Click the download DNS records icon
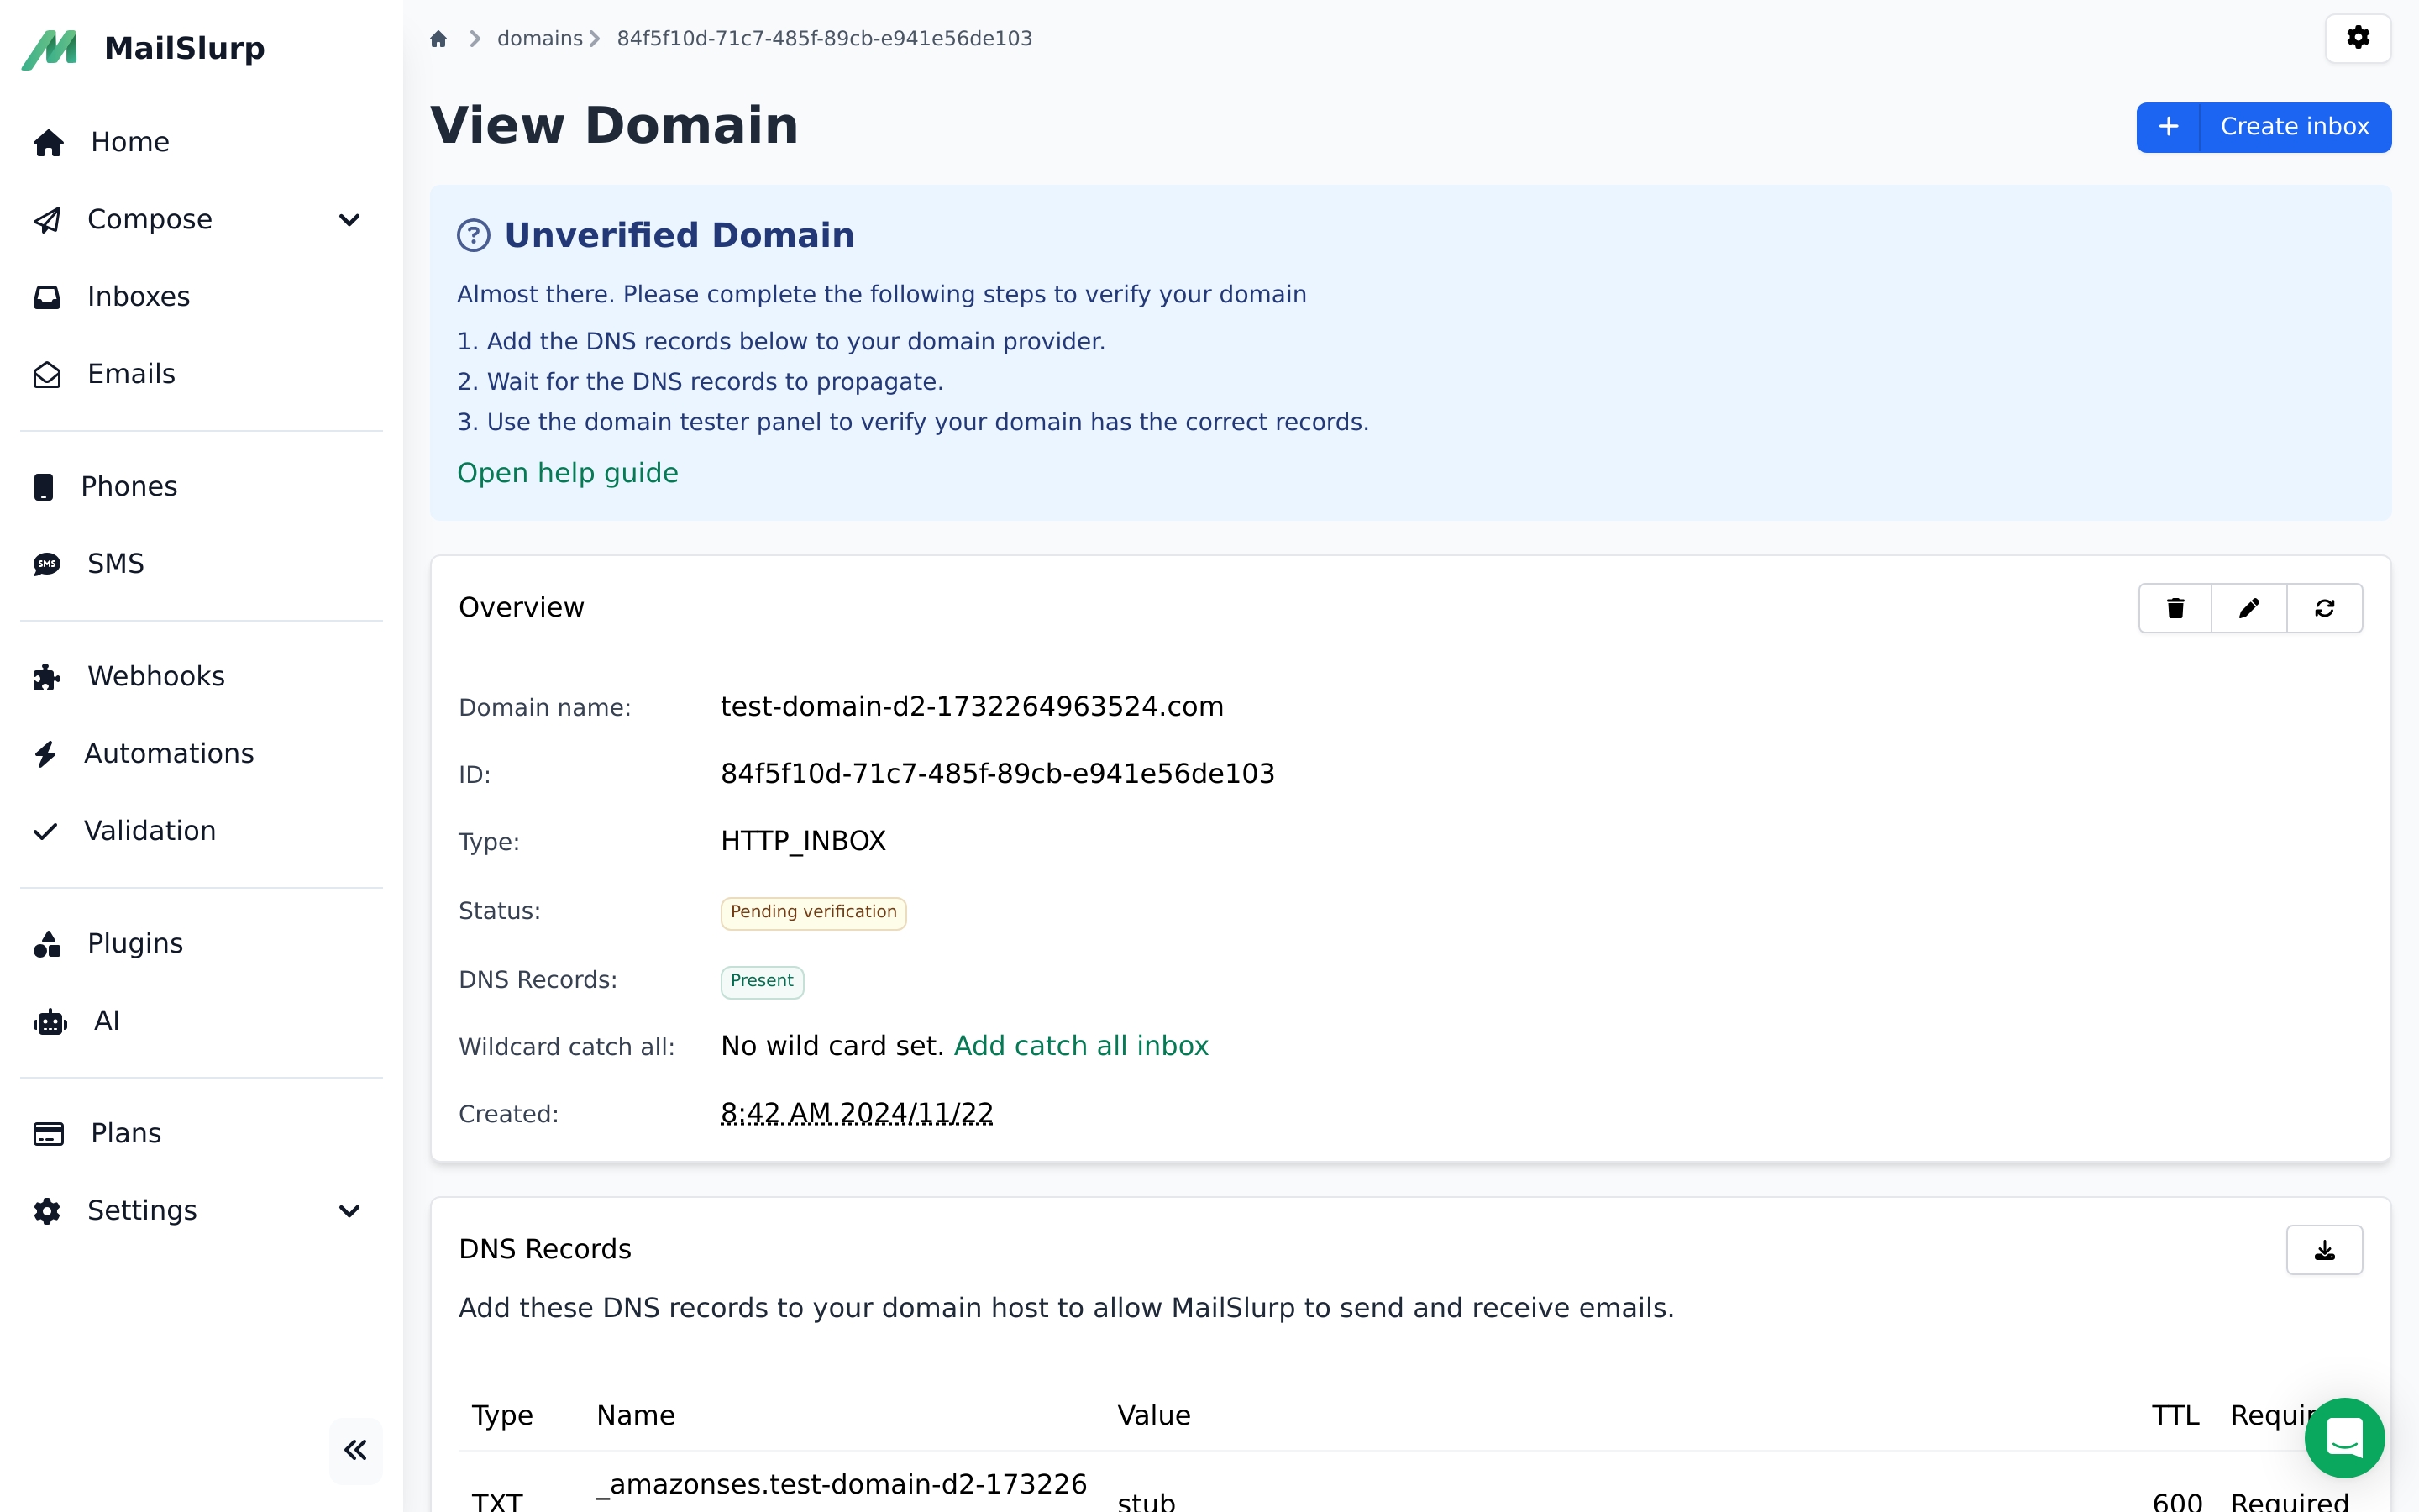2419x1512 pixels. click(x=2325, y=1251)
